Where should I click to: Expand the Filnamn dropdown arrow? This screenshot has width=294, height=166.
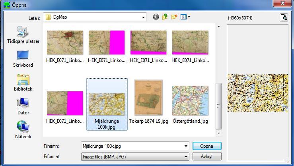[186, 146]
